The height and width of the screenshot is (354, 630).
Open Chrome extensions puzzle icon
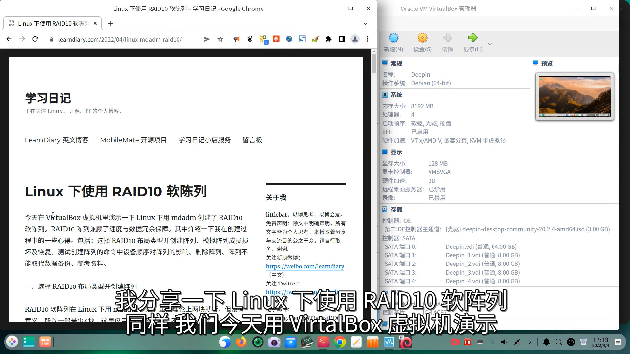pos(328,39)
